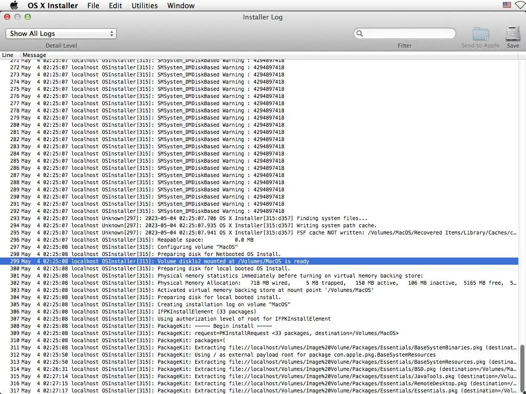Select line 316 Extracting RemoteDesktop.pkg
This screenshot has width=526, height=394.
click(259, 384)
